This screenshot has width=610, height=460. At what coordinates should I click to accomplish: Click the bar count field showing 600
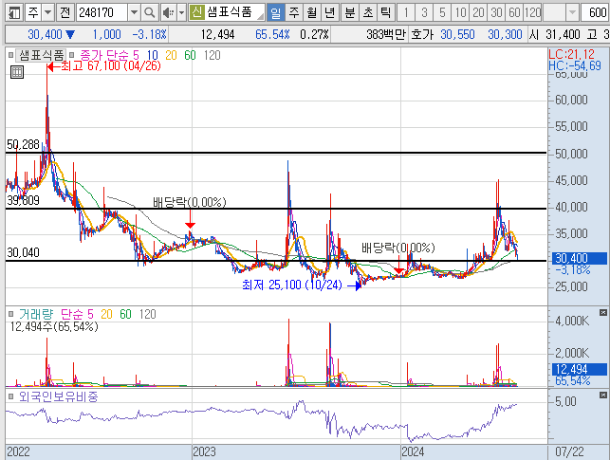coord(595,12)
